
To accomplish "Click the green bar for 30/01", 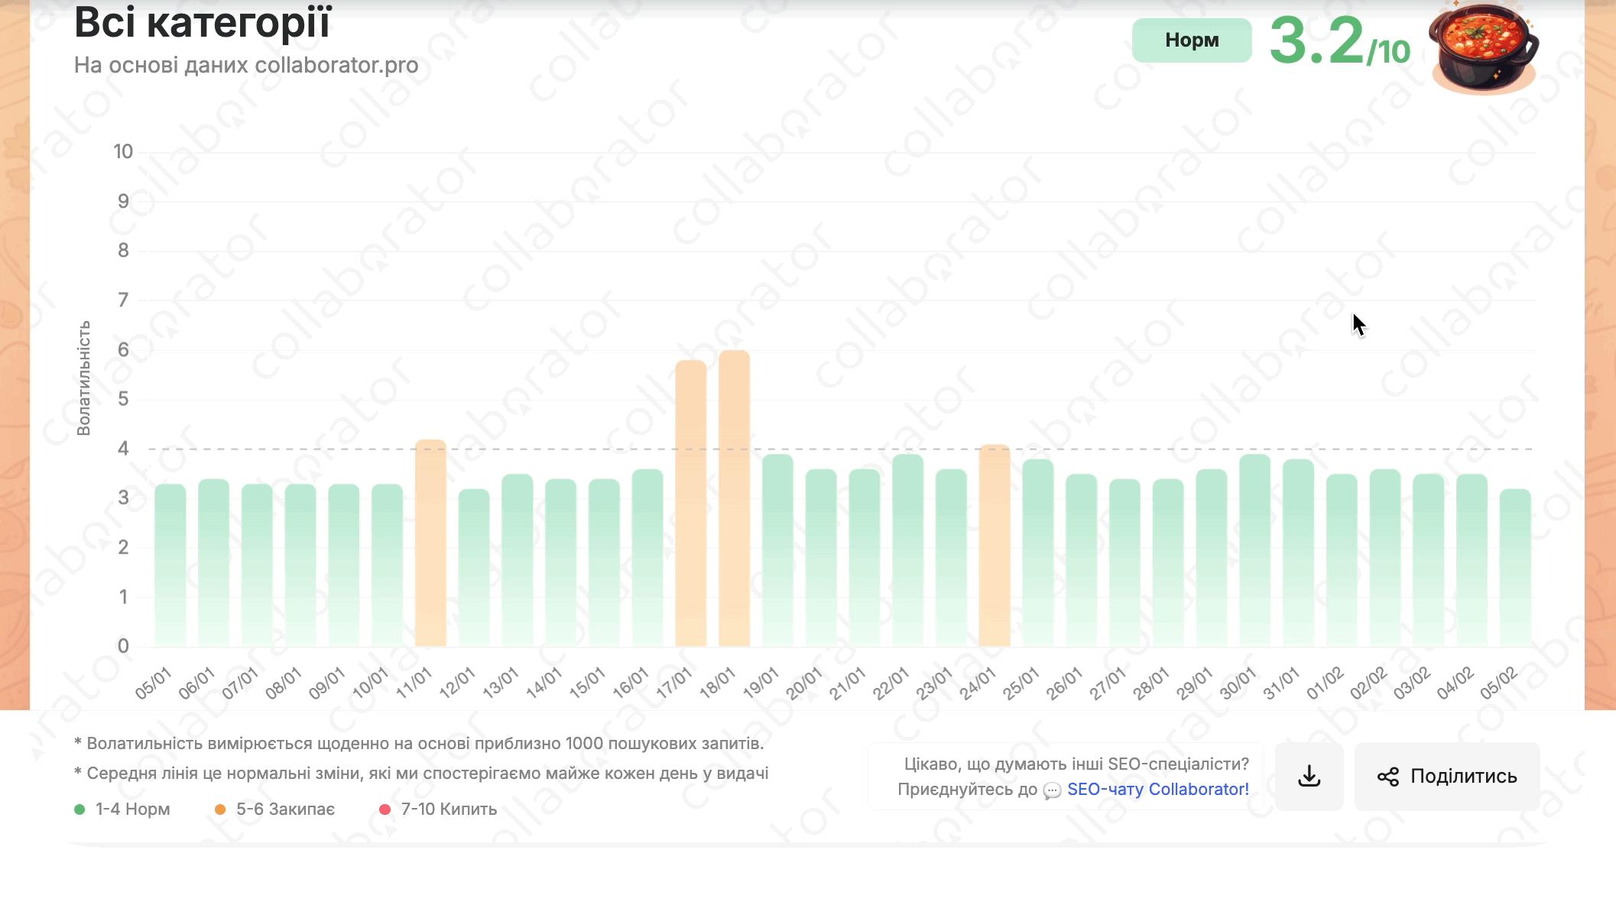I will 1254,550.
